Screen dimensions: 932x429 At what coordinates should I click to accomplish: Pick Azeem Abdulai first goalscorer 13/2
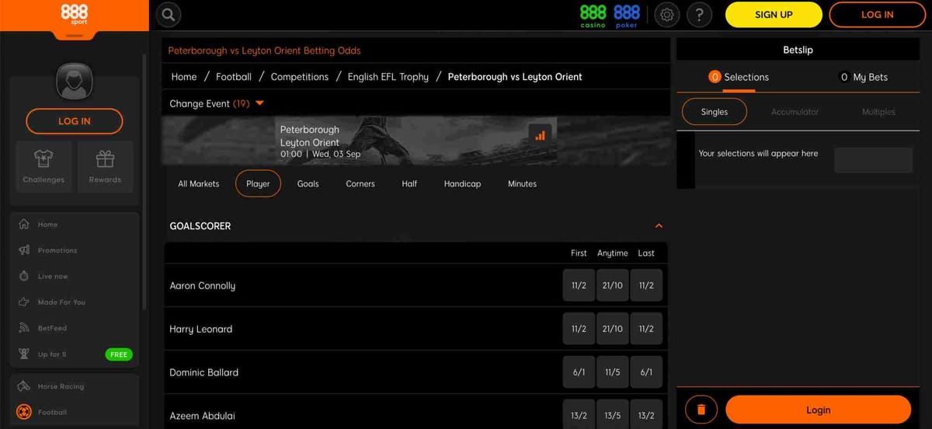pyautogui.click(x=579, y=415)
